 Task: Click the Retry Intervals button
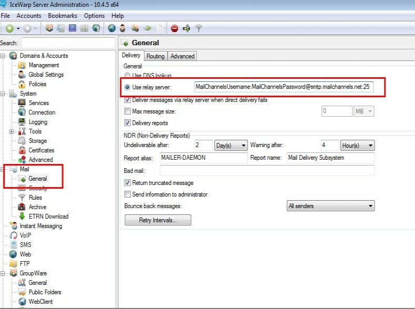pyautogui.click(x=158, y=220)
